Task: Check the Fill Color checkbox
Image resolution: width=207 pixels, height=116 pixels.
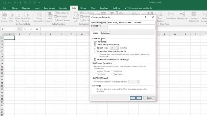Action: [113, 71]
